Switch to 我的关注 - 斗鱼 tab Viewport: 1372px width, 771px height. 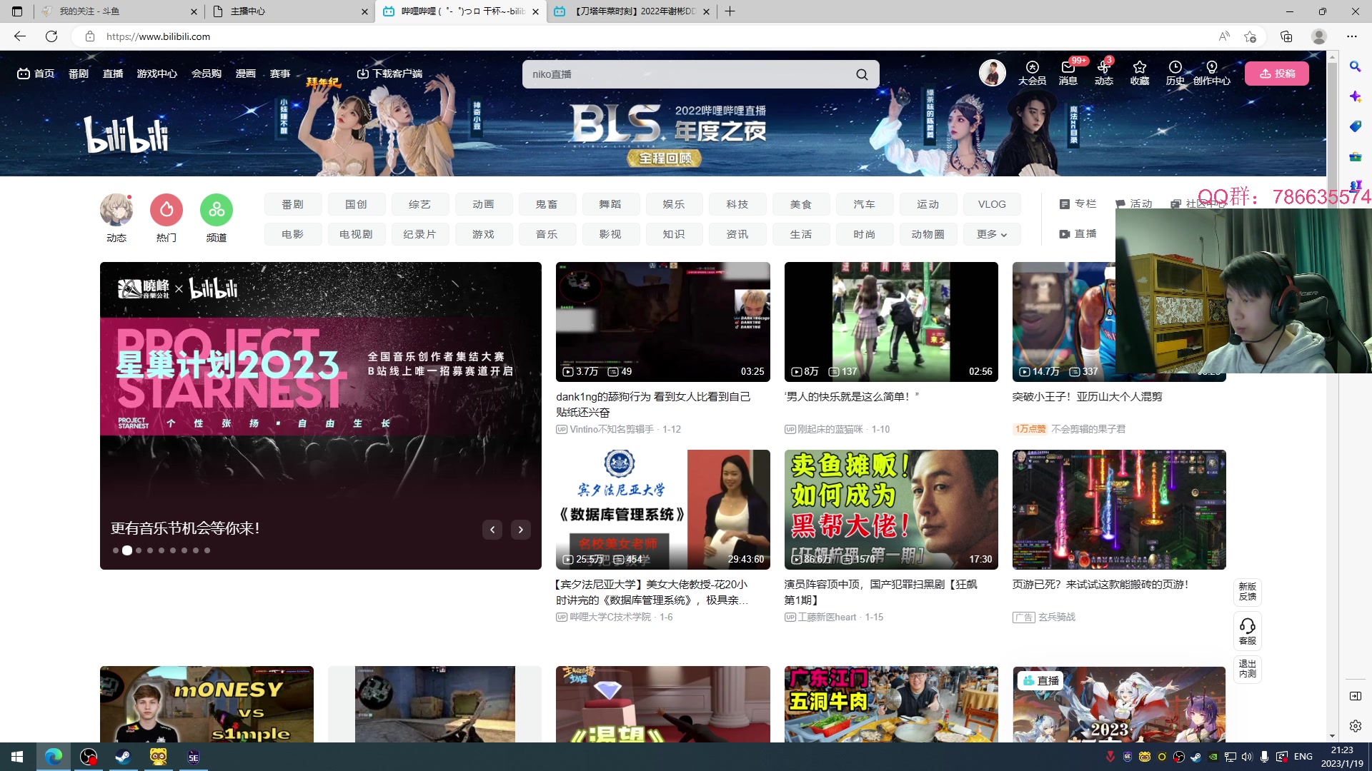point(119,11)
